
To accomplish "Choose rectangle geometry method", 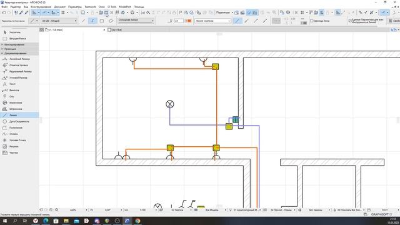I will [x=102, y=21].
